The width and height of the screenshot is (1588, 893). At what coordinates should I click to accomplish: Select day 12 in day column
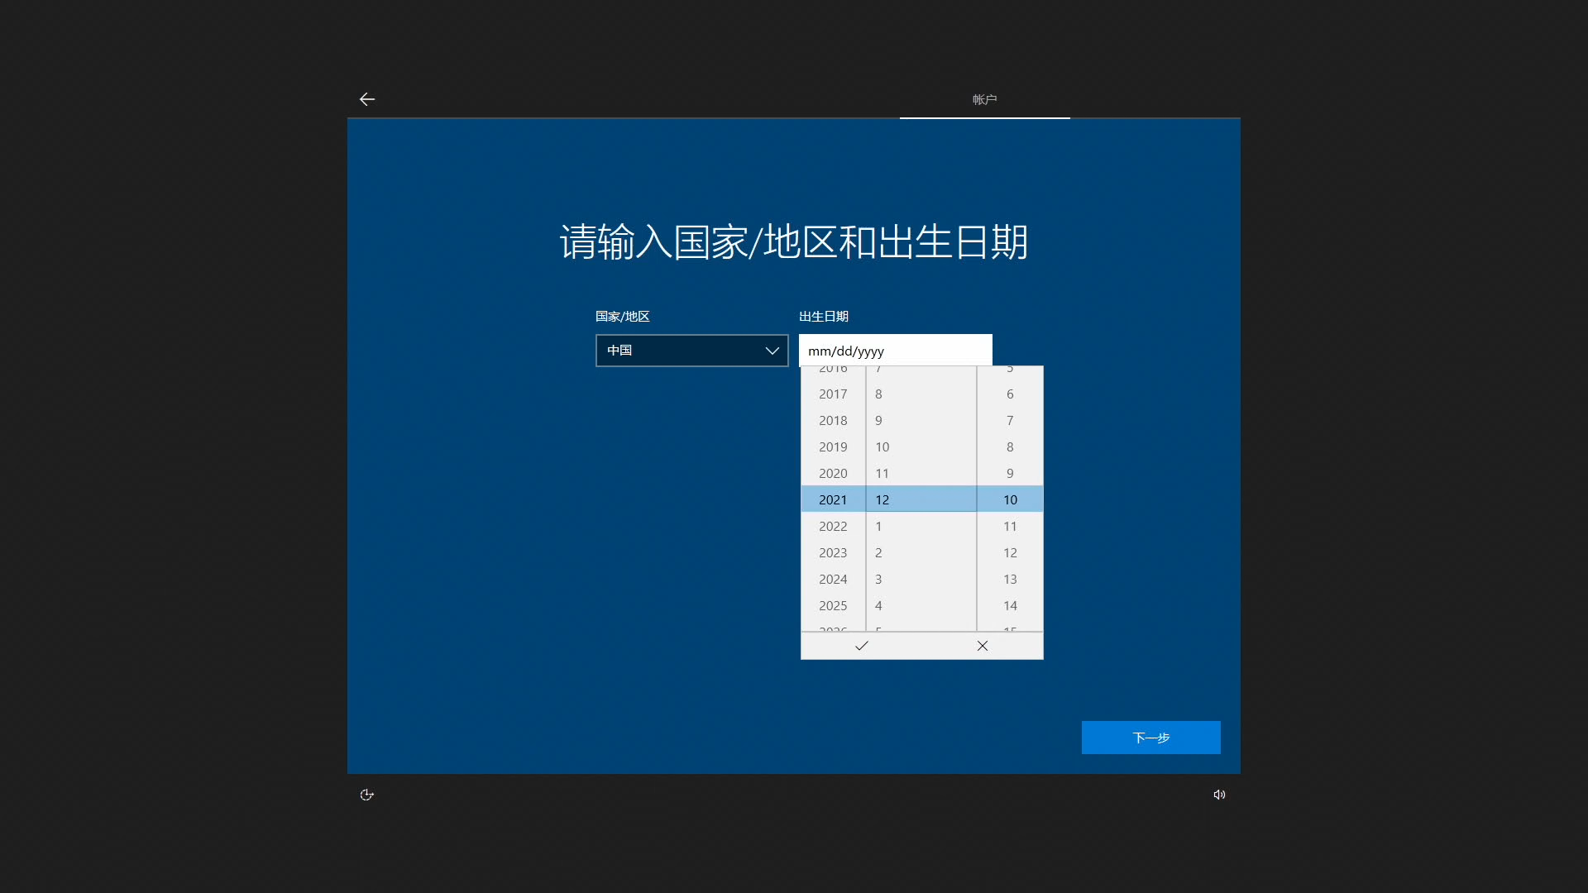[x=1010, y=552]
